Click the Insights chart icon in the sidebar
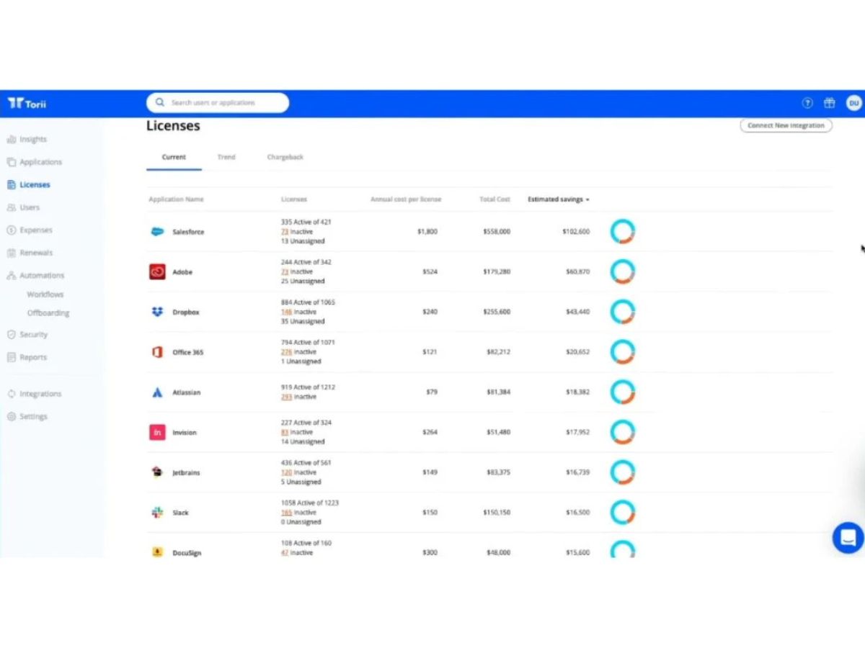 [11, 139]
